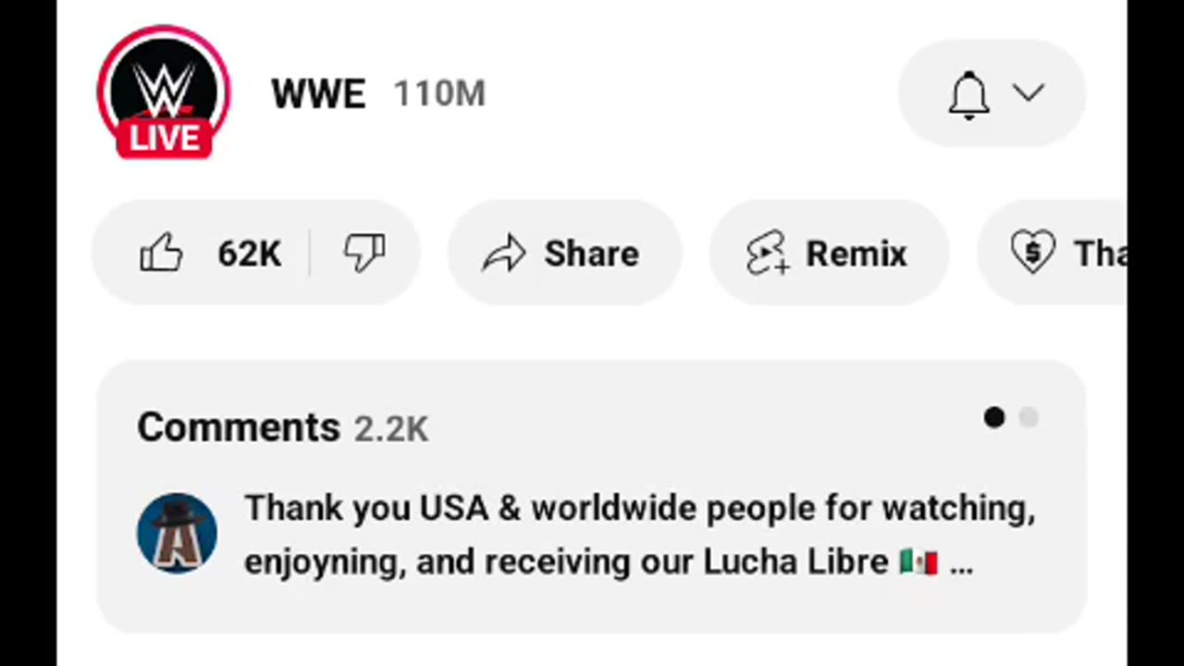Open the WWE channel name link
Viewport: 1184px width, 666px height.
point(318,94)
